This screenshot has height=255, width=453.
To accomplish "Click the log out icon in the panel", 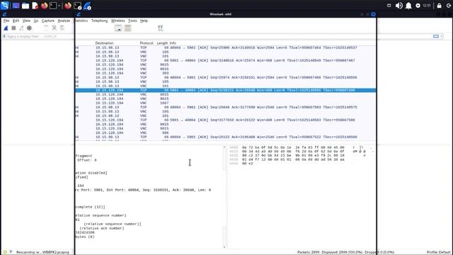I will [x=449, y=6].
